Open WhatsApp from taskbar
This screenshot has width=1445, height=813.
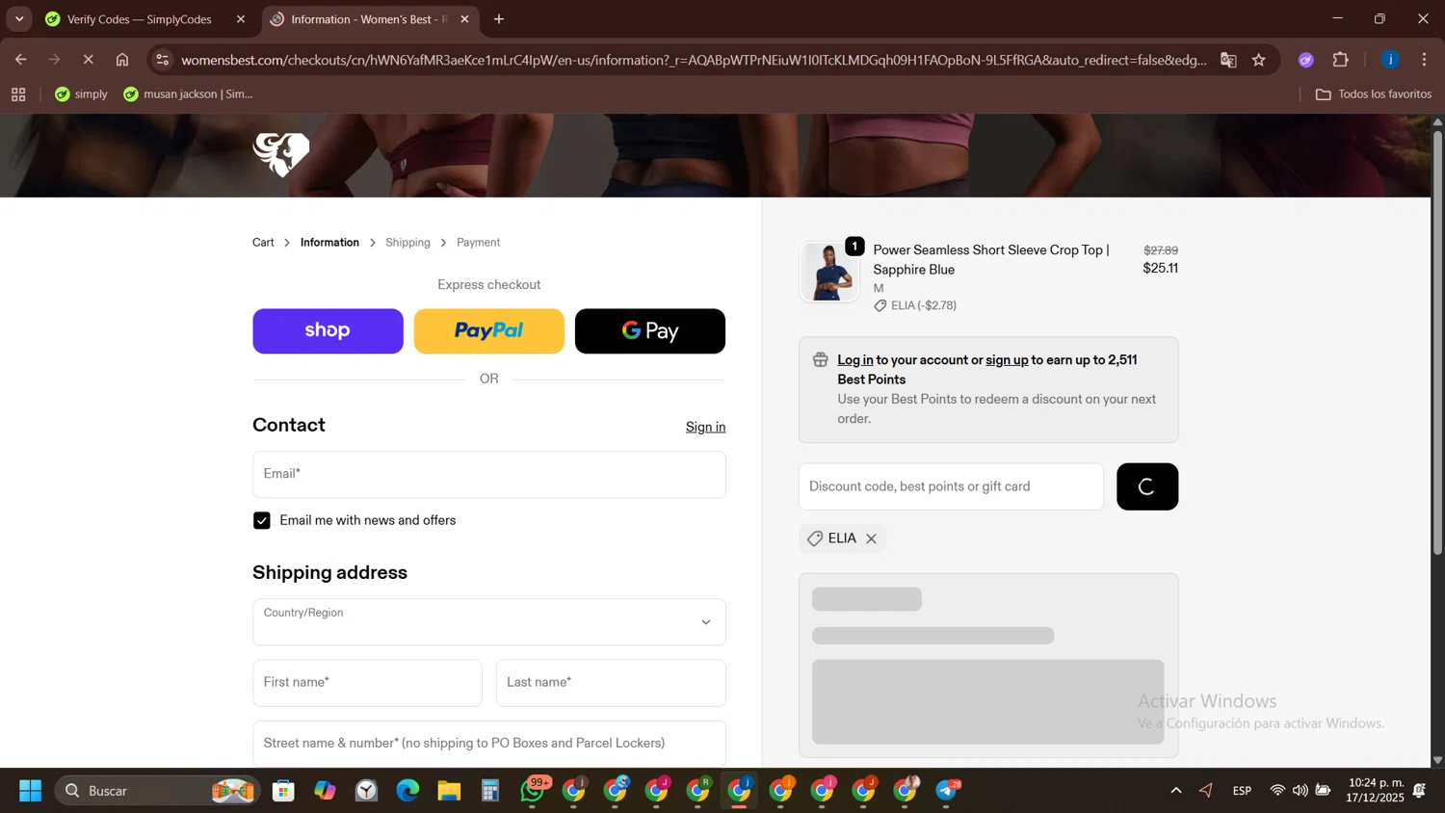(533, 791)
